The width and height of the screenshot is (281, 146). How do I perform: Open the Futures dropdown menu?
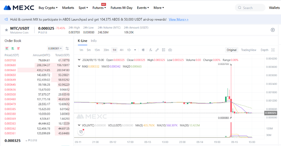click(99, 8)
